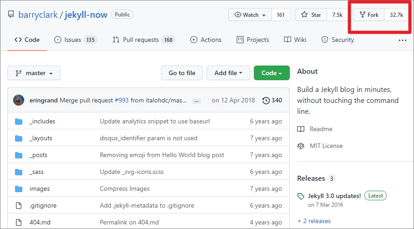Click the 'on 12 Apr 2018' commit date

233,100
